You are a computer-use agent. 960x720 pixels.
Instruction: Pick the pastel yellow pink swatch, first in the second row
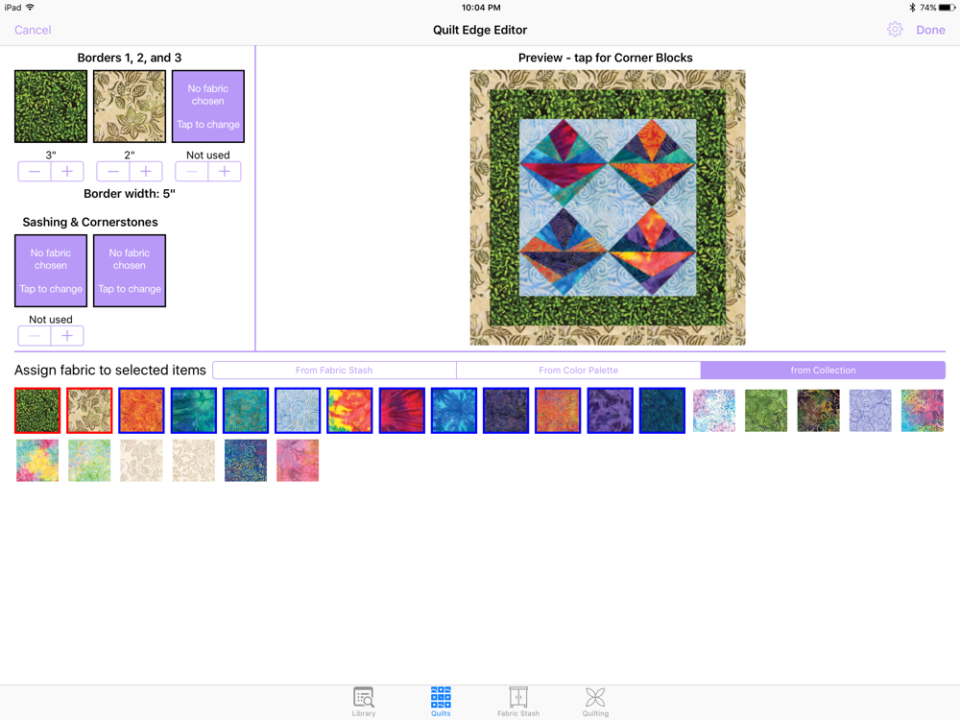click(37, 461)
